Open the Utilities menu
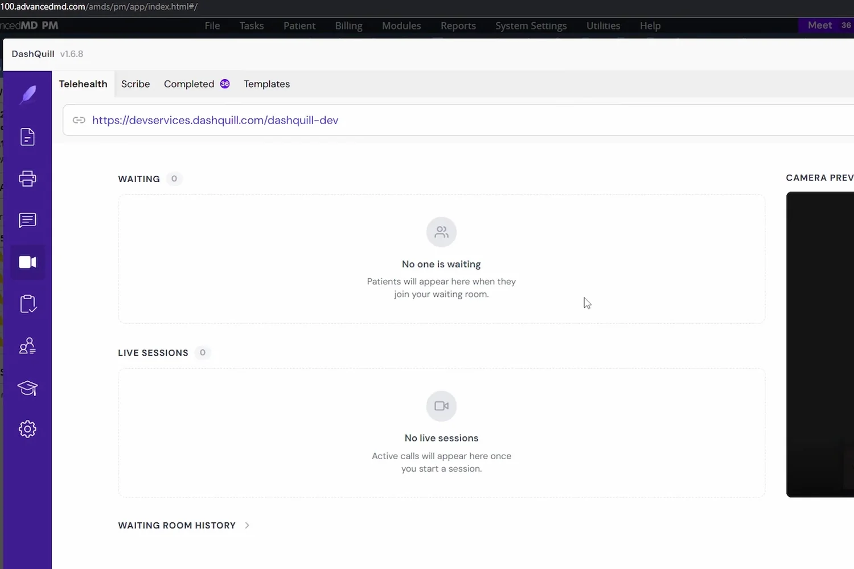The width and height of the screenshot is (854, 569). (603, 26)
